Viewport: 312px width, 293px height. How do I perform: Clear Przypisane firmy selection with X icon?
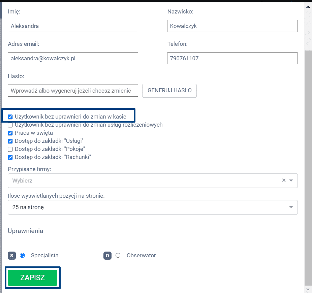[284, 181]
